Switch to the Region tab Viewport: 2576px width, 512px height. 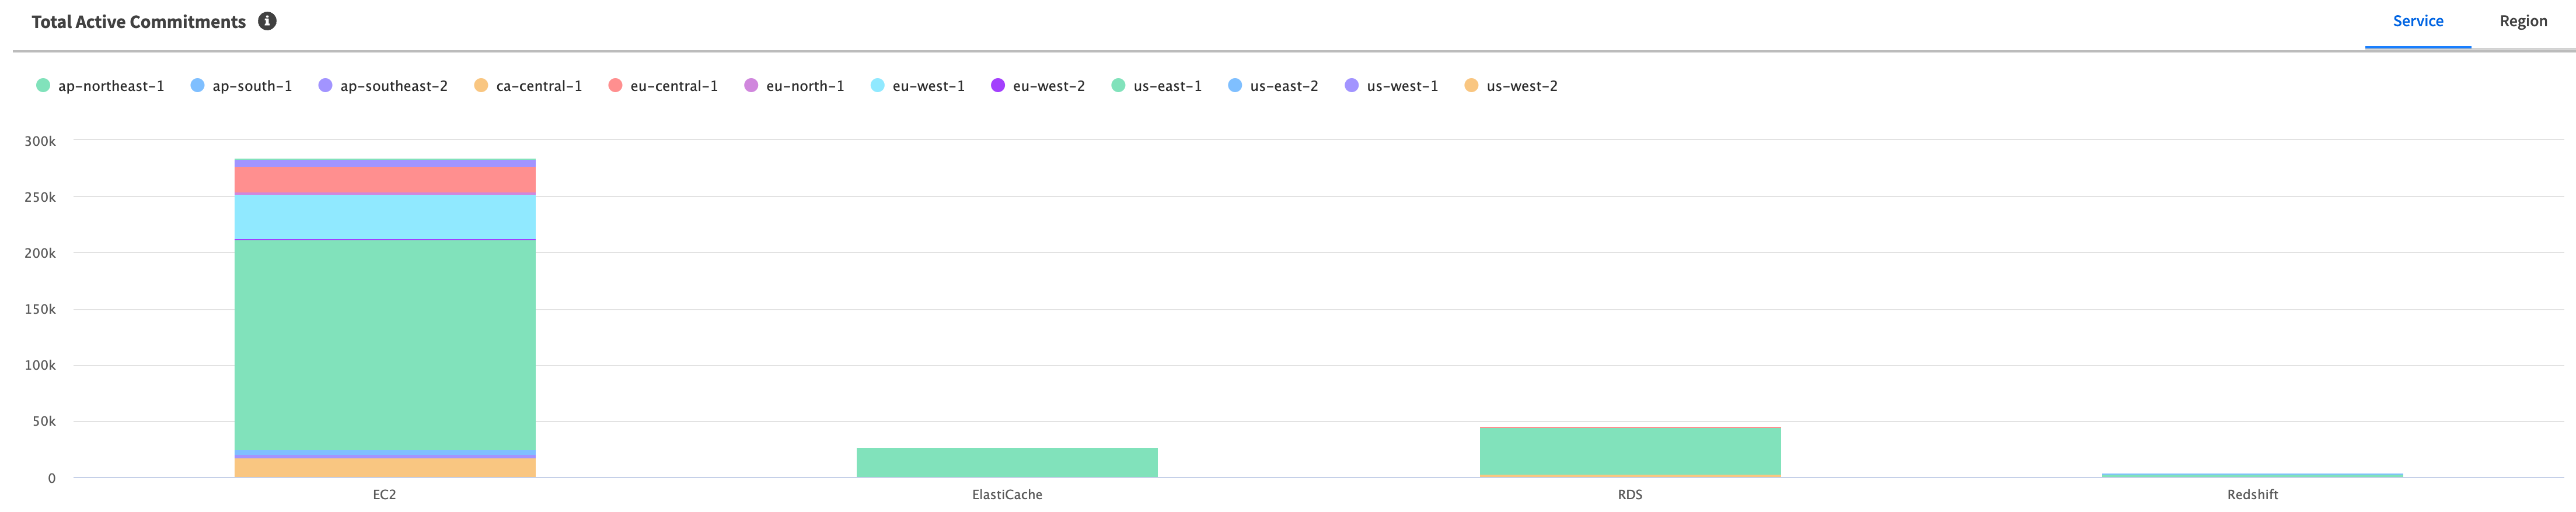[2523, 21]
